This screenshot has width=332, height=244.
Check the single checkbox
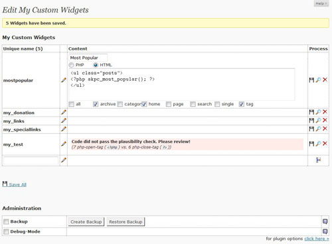pos(217,104)
